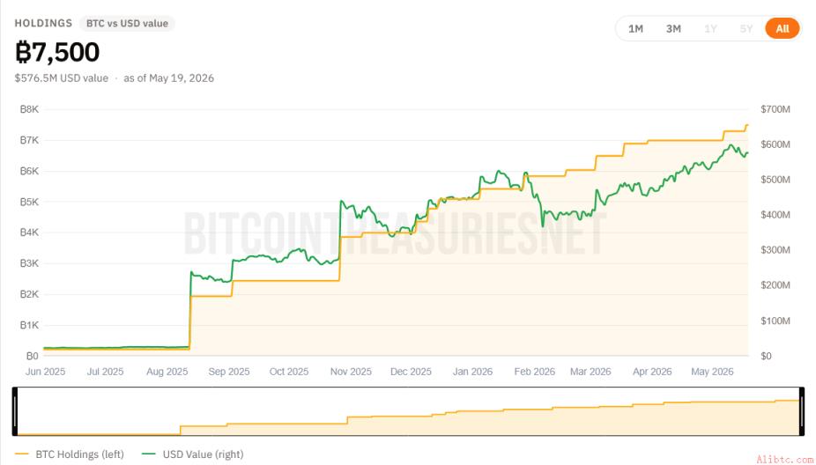Grab the left handle of range navigator
816x465 pixels.
[15, 411]
